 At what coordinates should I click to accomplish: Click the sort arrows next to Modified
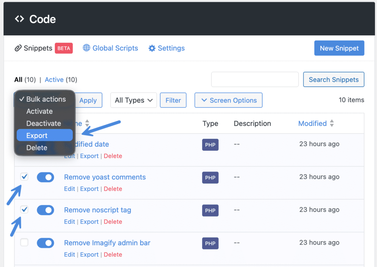click(x=331, y=123)
